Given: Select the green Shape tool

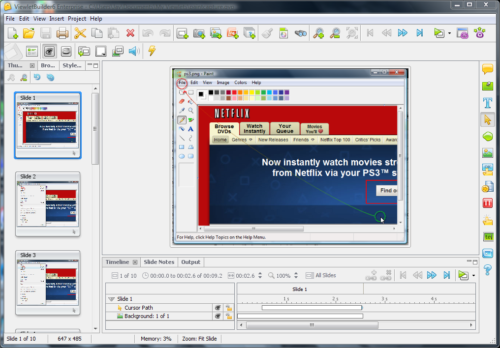Looking at the screenshot, I should pos(487,136).
